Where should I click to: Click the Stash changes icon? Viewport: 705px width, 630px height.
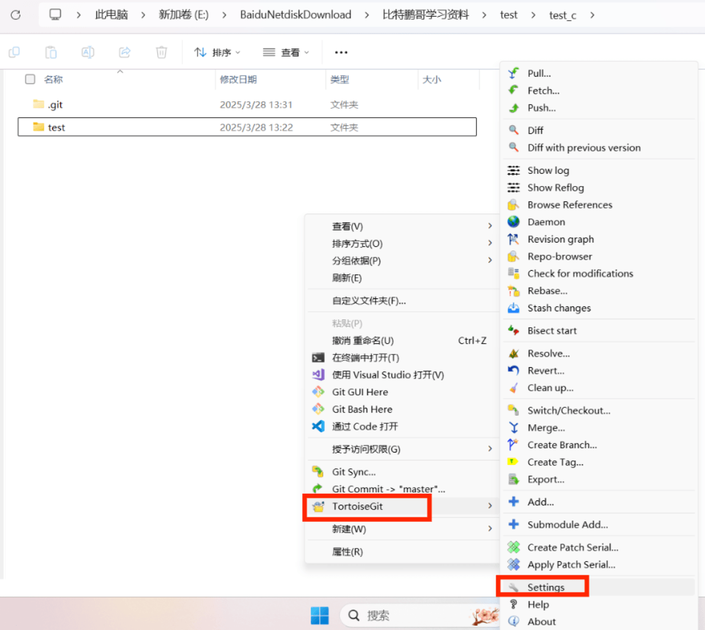click(513, 308)
